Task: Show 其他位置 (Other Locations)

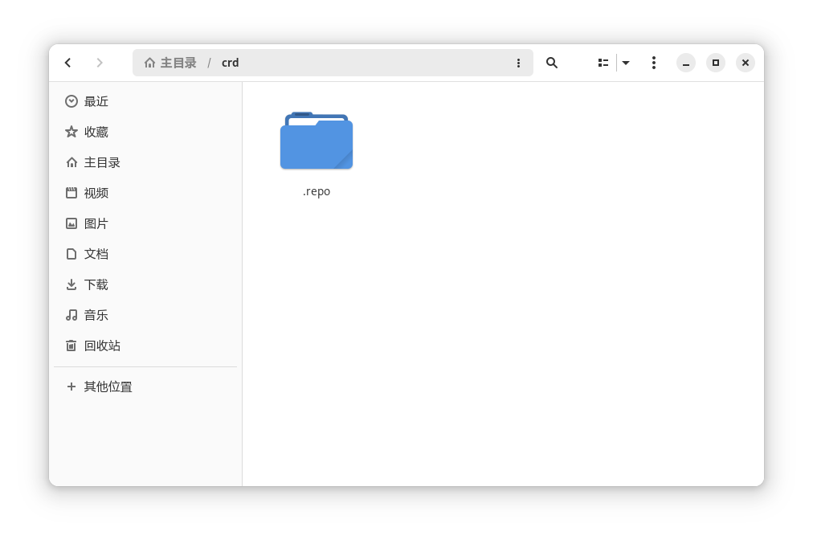Action: (145, 387)
